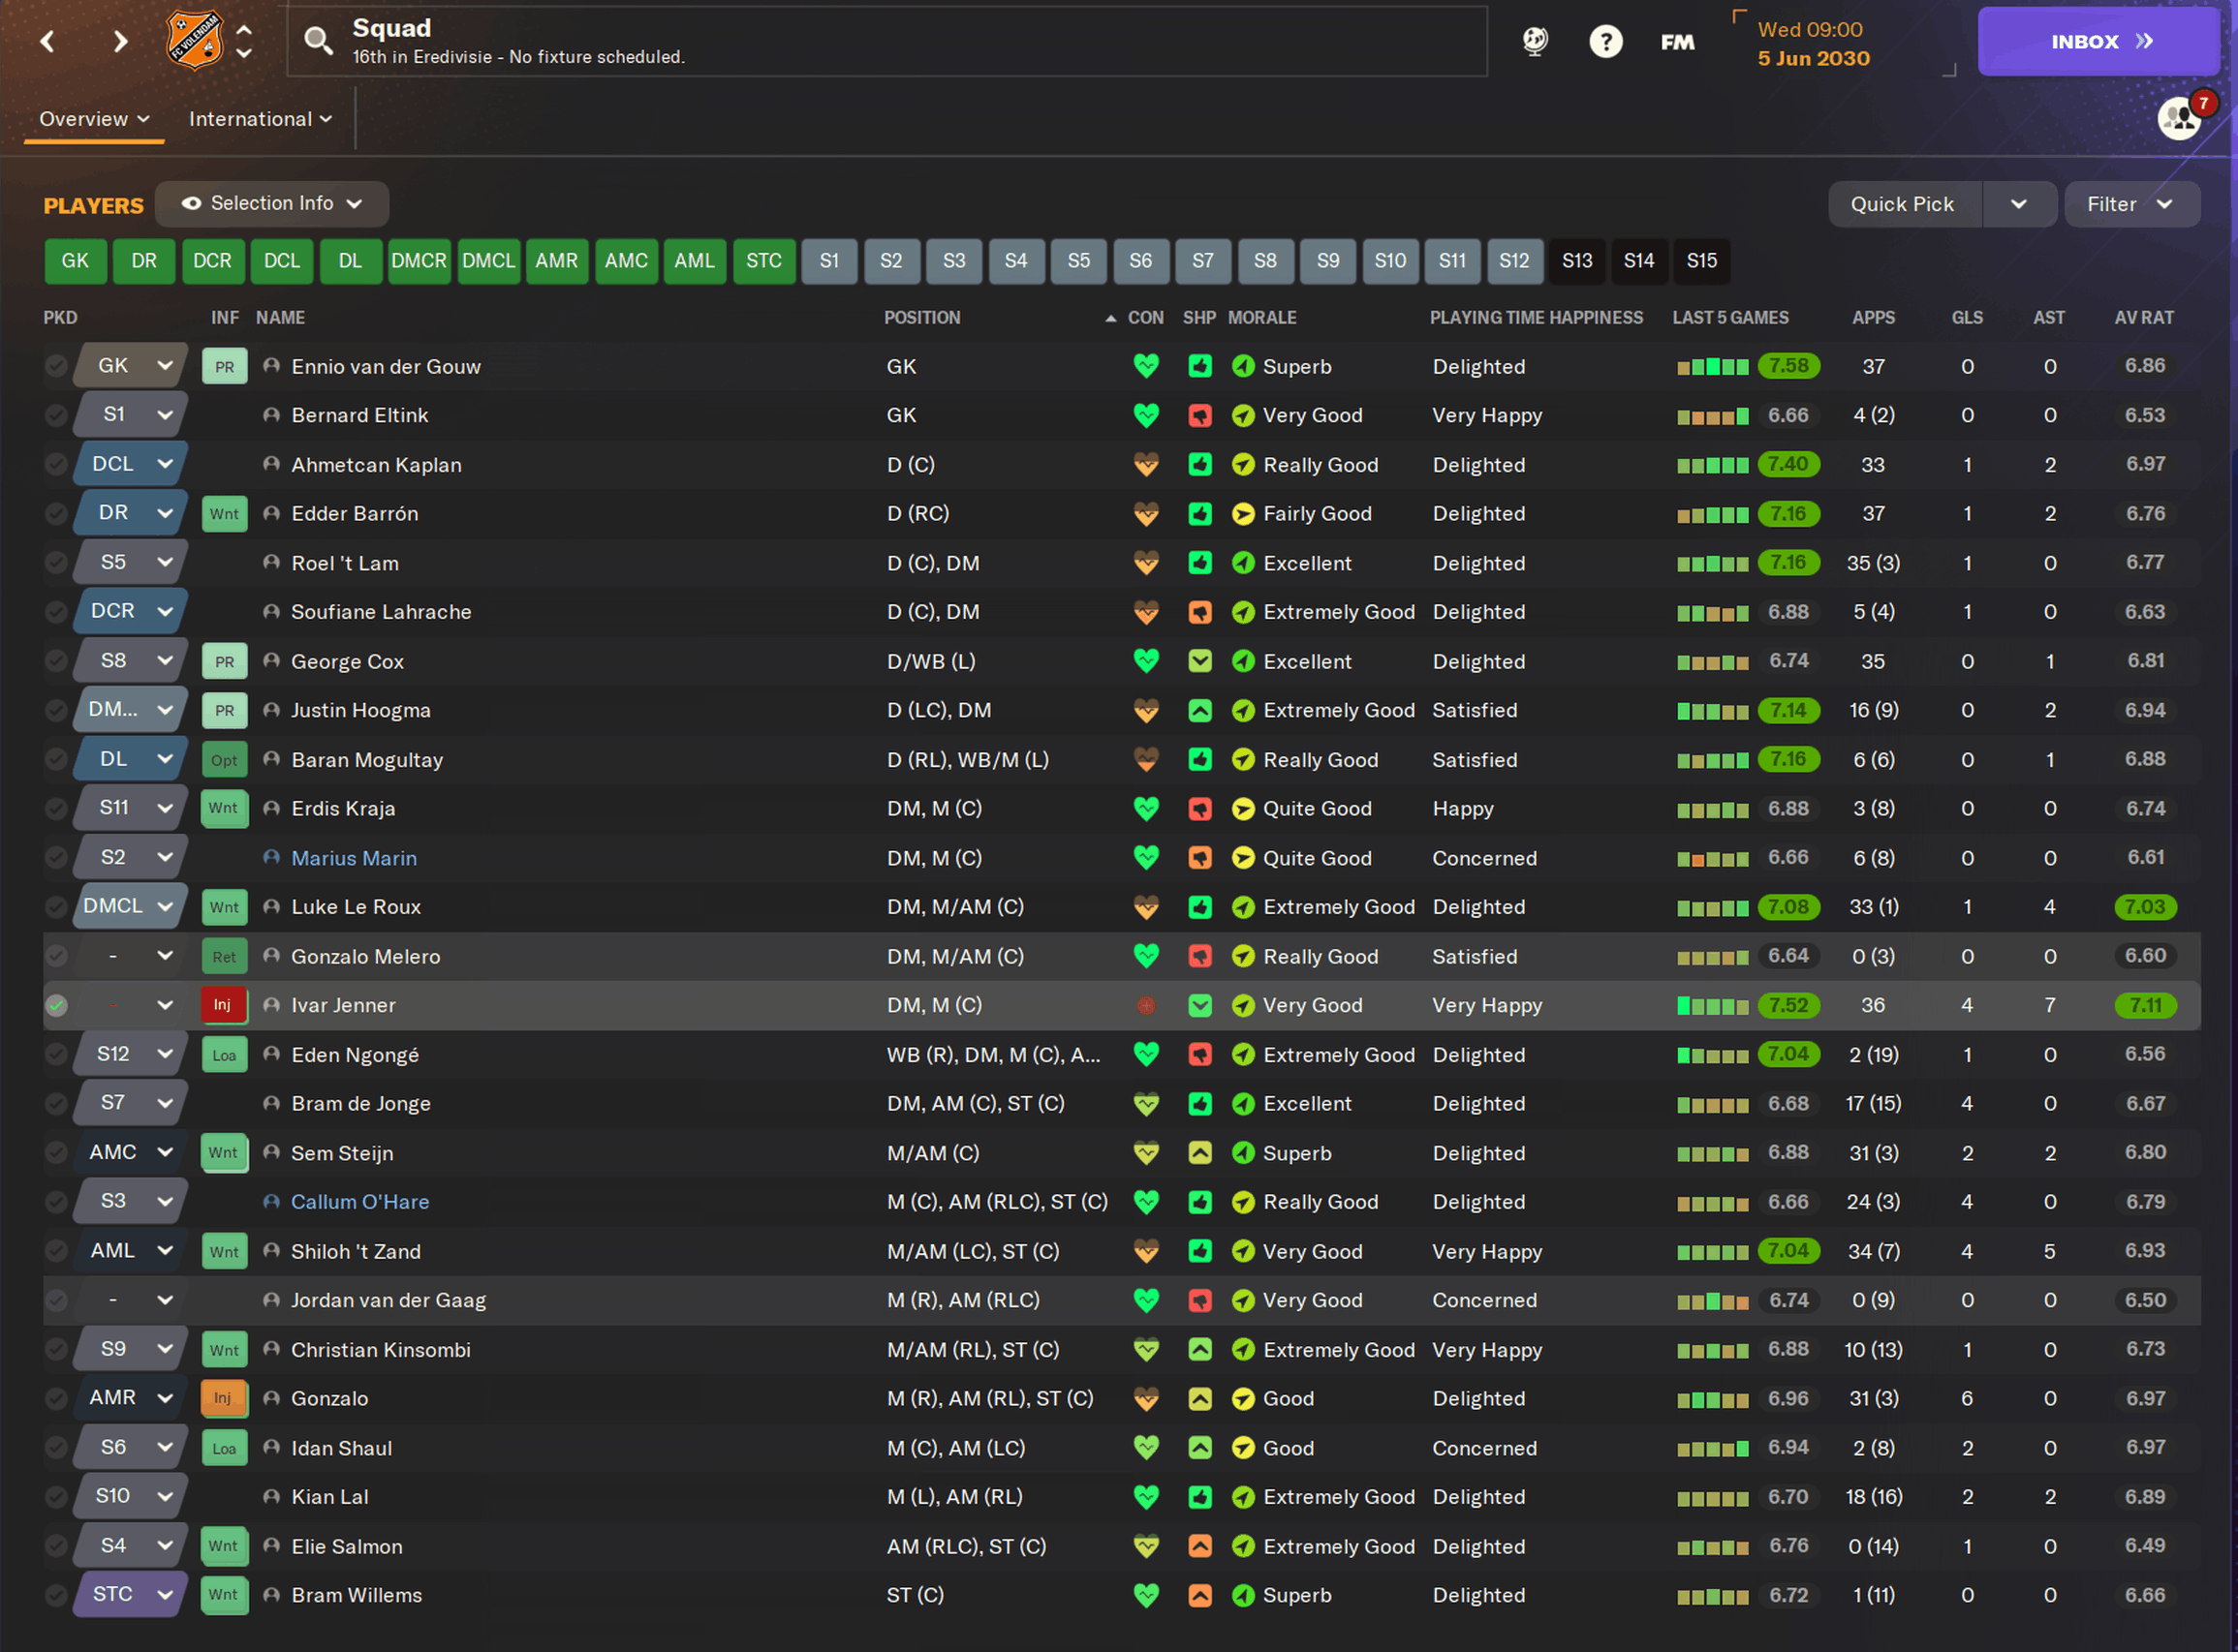Click the back navigation arrow
This screenshot has height=1652, width=2238.
coord(47,41)
